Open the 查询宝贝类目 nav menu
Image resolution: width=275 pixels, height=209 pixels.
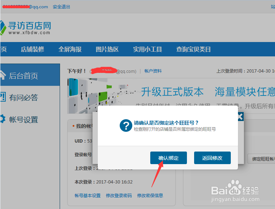[x=193, y=49]
